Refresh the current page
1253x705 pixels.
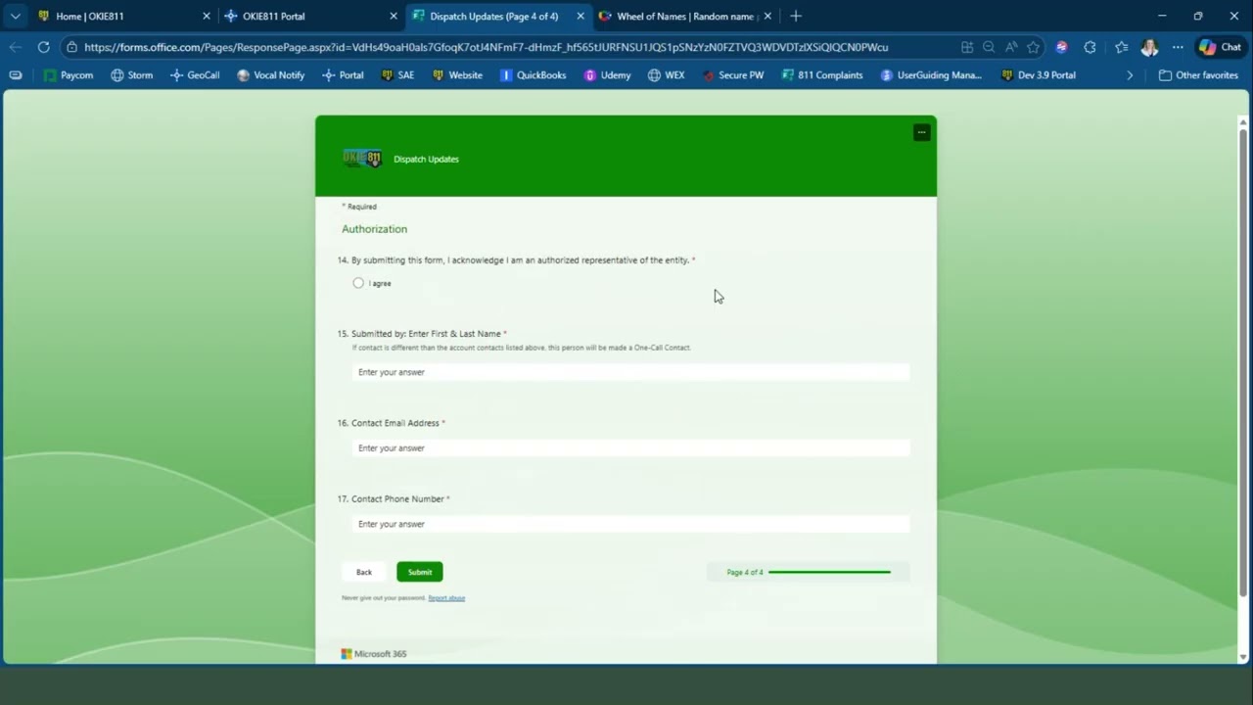click(x=43, y=47)
